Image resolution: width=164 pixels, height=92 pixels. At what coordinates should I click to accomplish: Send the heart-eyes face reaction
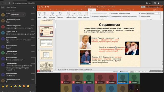[24, 86]
